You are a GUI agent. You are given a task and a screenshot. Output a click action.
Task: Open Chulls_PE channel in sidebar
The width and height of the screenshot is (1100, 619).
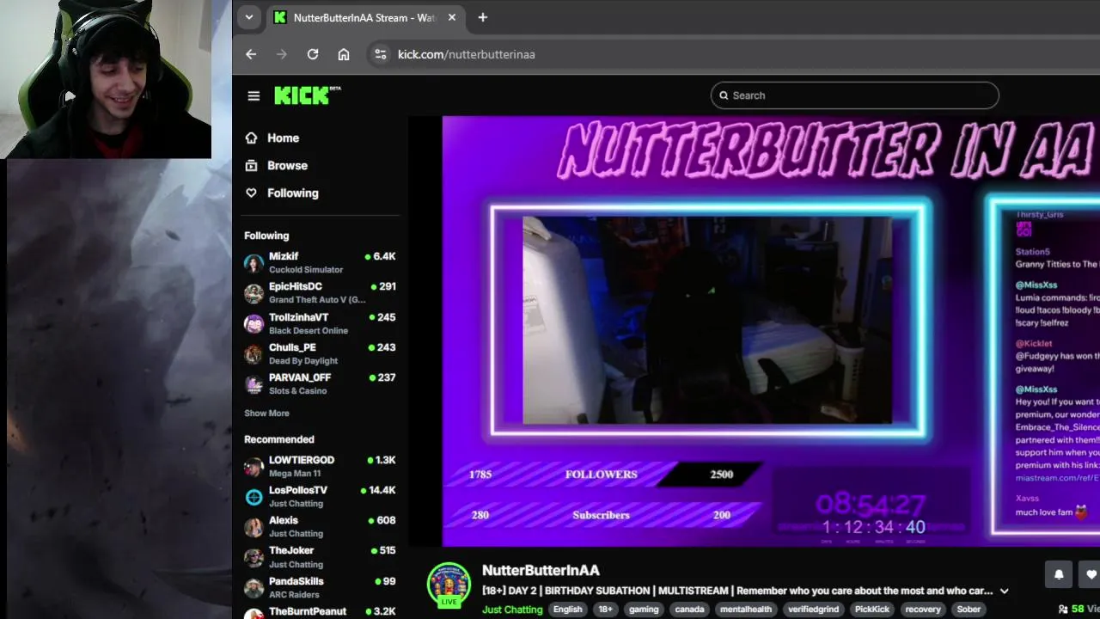(x=320, y=353)
